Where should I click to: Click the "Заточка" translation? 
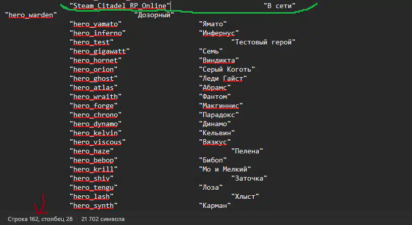pos(249,179)
